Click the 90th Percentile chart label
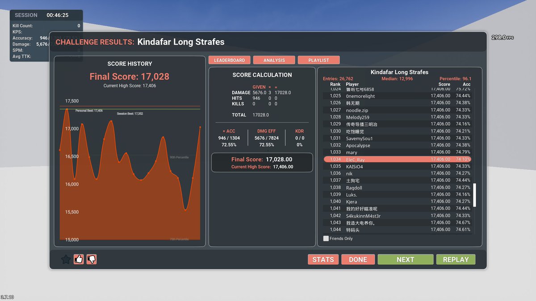 pos(179,157)
